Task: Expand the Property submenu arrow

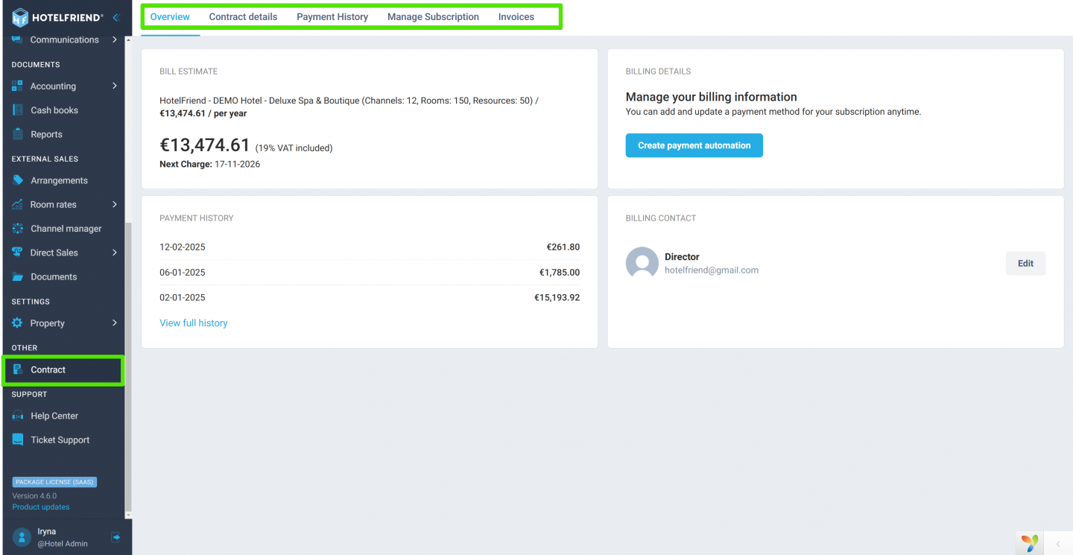Action: click(x=115, y=323)
